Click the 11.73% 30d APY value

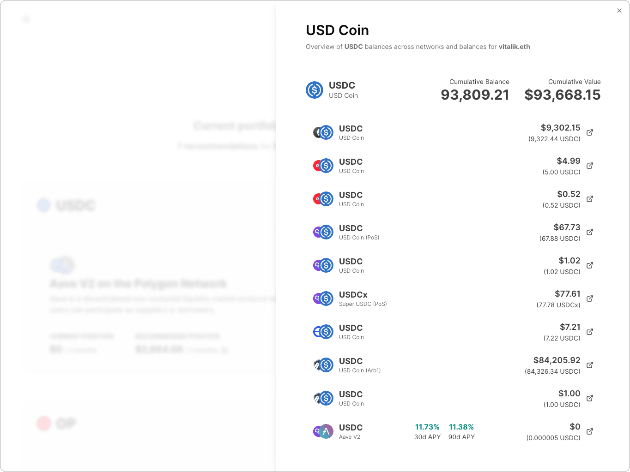click(x=427, y=427)
